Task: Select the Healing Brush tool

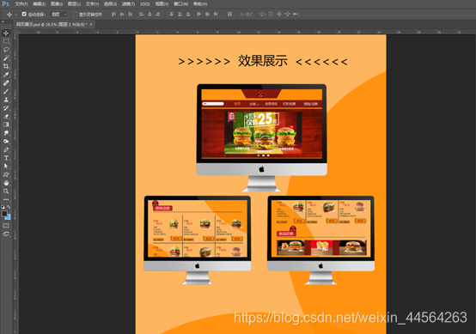Action: click(x=6, y=82)
